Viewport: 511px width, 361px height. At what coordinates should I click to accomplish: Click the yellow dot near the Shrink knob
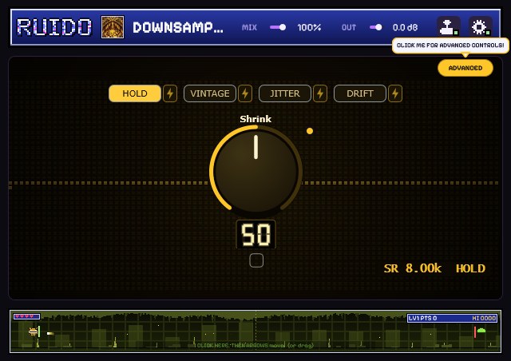(310, 131)
